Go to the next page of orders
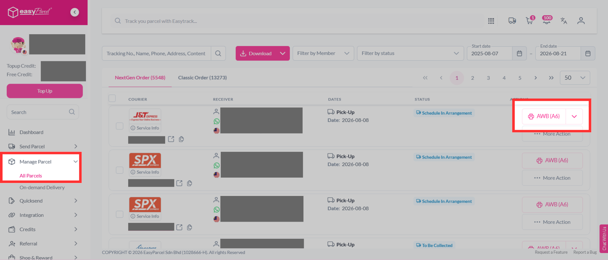This screenshot has height=260, width=608. [535, 78]
